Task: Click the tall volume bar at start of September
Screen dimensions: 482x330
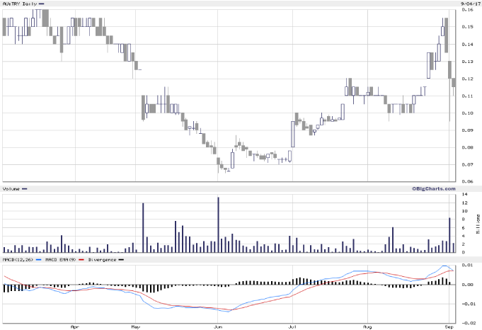Action: (x=449, y=235)
